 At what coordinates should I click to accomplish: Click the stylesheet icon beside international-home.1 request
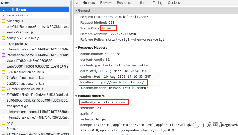coord(3,49)
